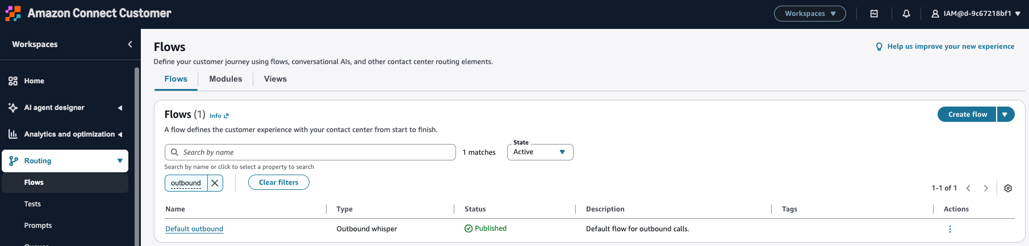Go to Home in sidebar
The width and height of the screenshot is (1029, 246).
34,81
